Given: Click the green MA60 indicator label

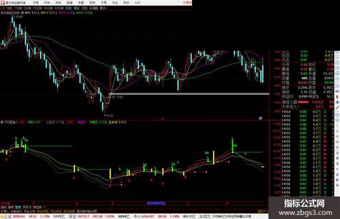Looking at the screenshot, I should (x=84, y=13).
